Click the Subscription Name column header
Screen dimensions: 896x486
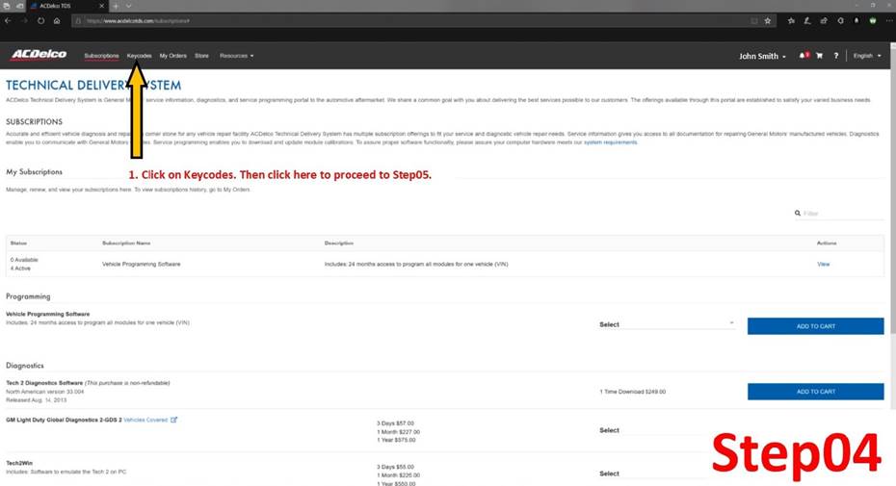click(x=126, y=243)
